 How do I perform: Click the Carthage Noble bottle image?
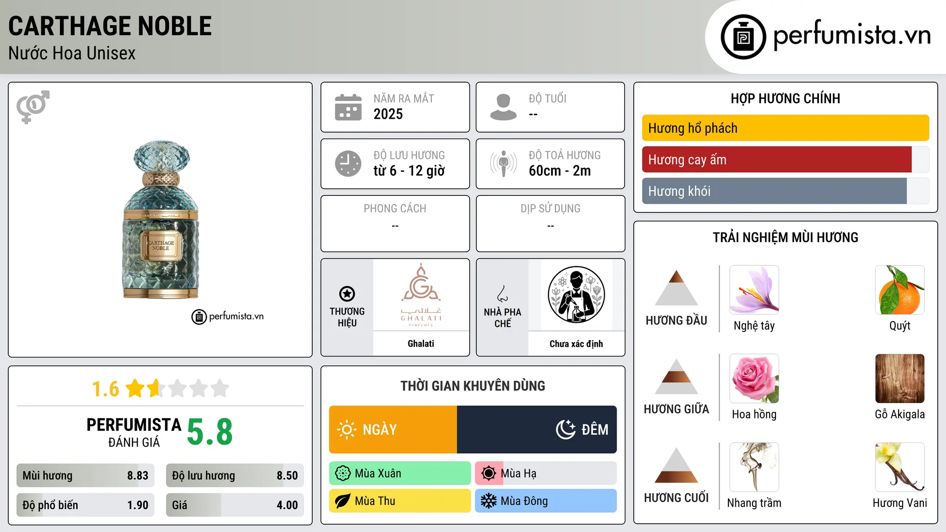(x=161, y=220)
